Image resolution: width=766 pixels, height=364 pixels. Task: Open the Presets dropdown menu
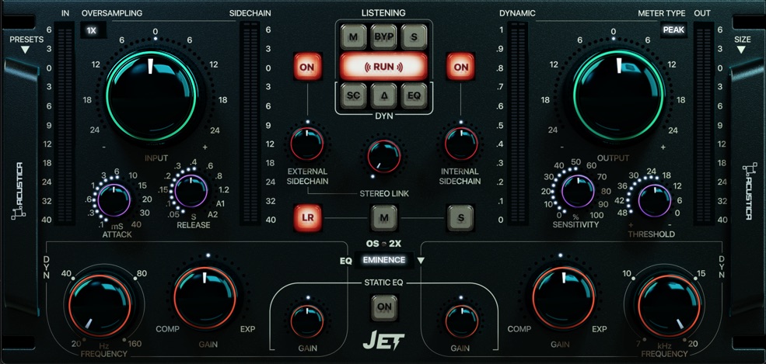[x=25, y=44]
